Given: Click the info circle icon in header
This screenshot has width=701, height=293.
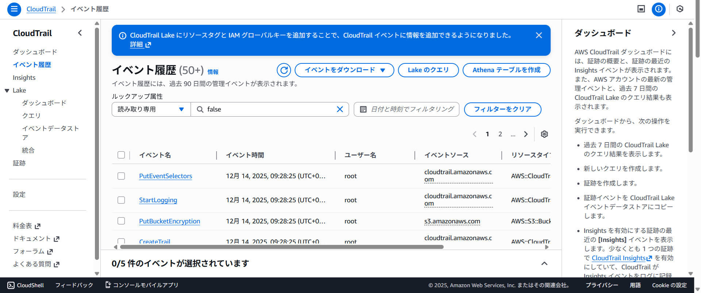Looking at the screenshot, I should coord(658,9).
